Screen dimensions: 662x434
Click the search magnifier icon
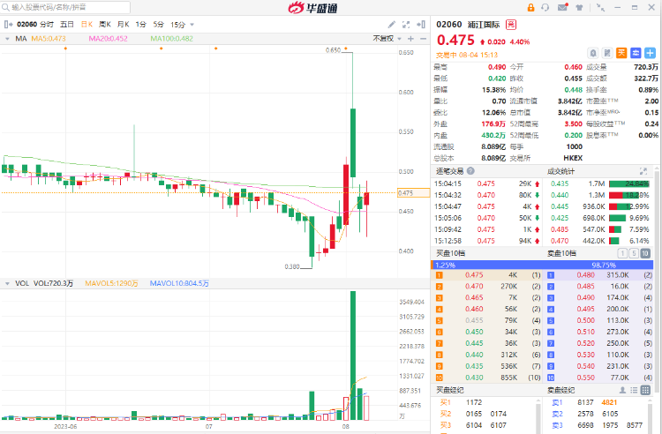click(x=6, y=7)
